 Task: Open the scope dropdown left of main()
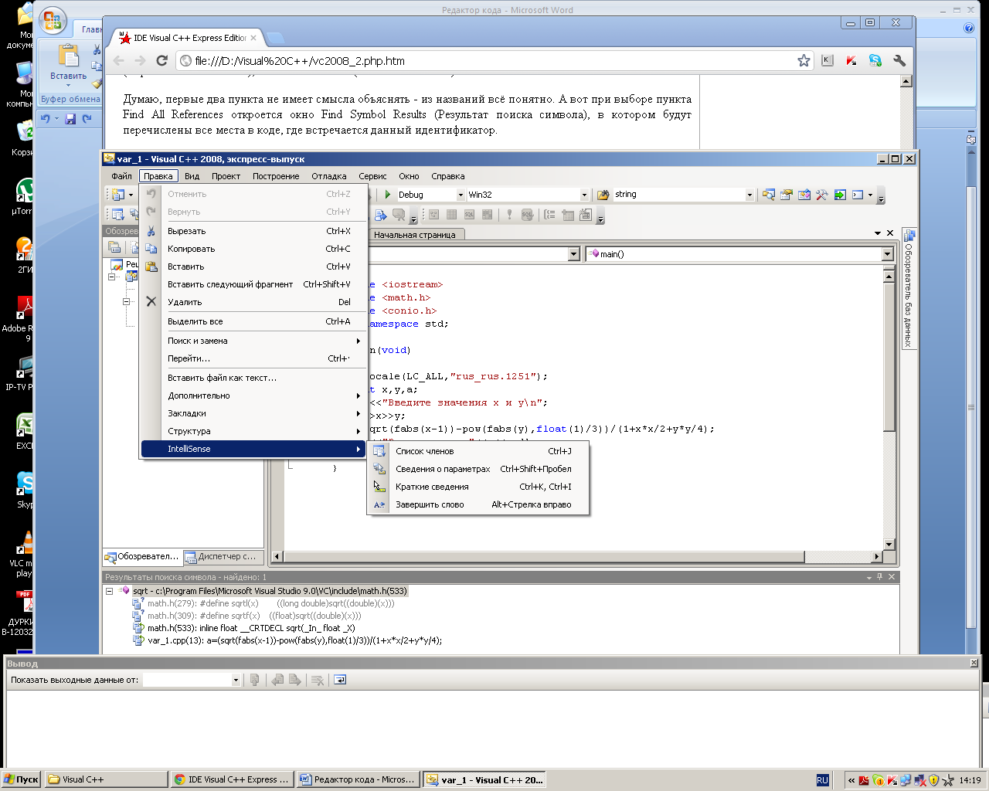pyautogui.click(x=573, y=254)
